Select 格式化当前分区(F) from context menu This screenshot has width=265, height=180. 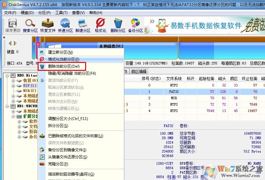pos(63,59)
